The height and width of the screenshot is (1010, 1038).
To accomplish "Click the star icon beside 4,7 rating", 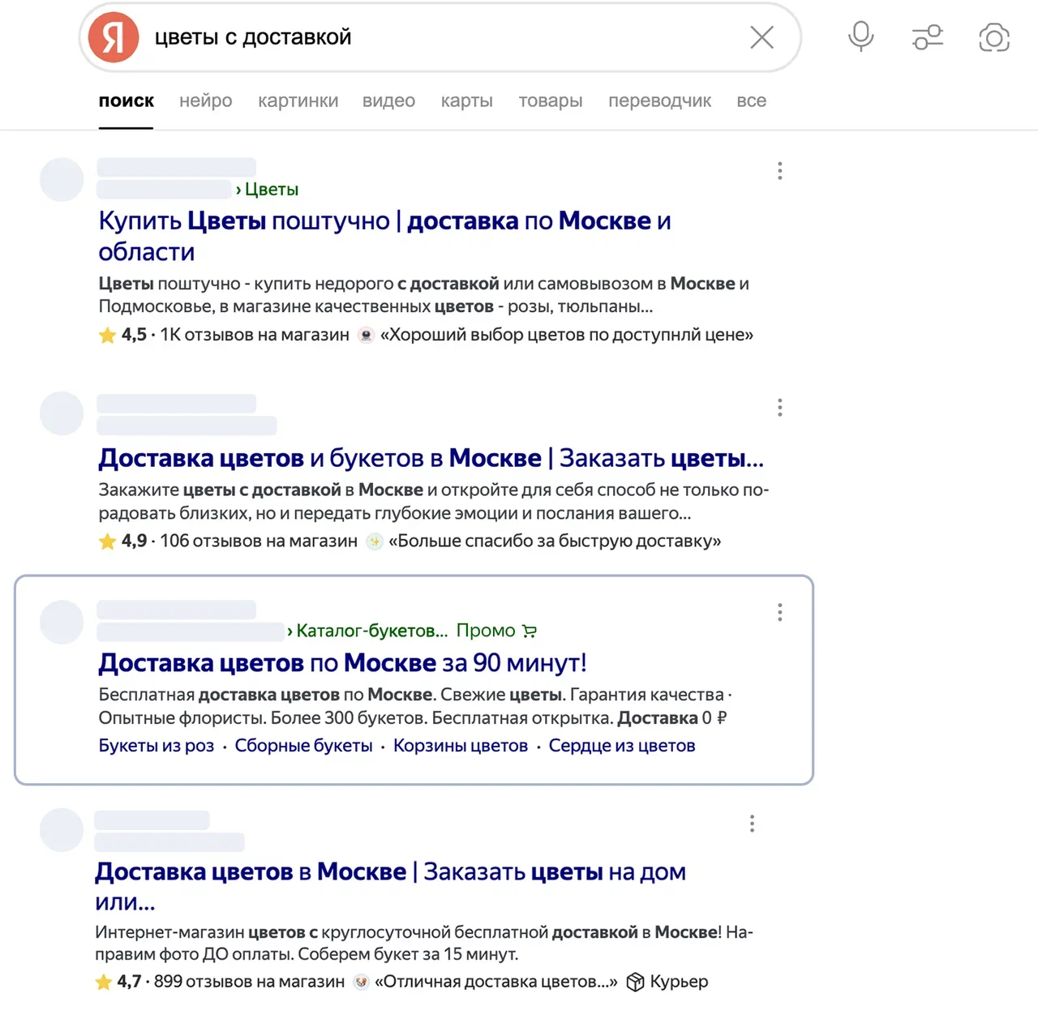I will [x=104, y=981].
